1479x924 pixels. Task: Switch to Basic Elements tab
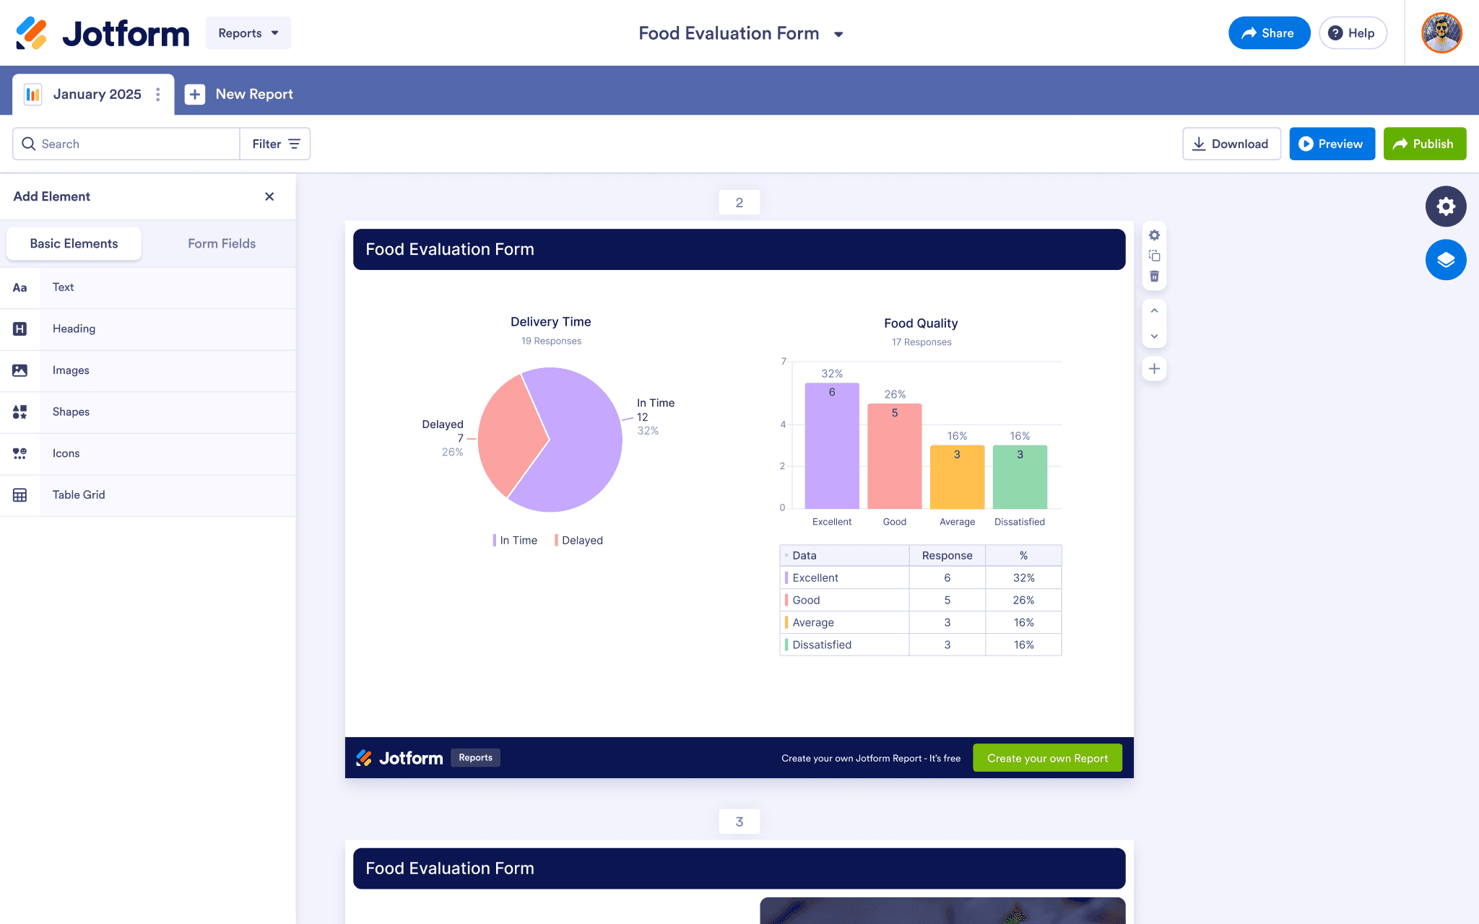(74, 244)
